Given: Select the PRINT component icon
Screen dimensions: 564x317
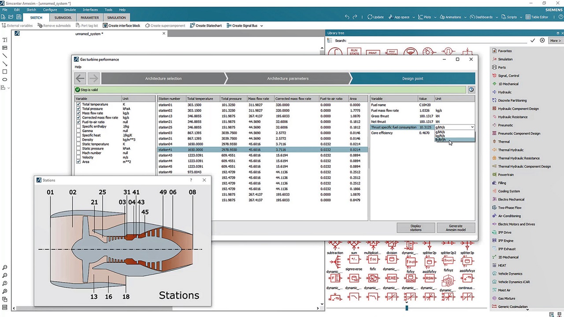Looking at the screenshot, I should [x=372, y=52].
